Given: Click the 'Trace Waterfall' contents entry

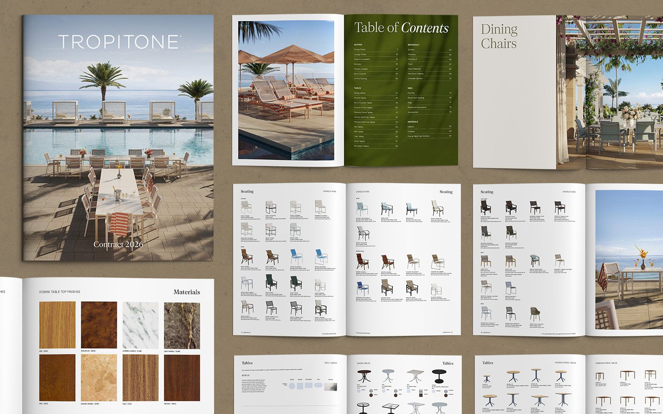Looking at the screenshot, I should click(414, 69).
